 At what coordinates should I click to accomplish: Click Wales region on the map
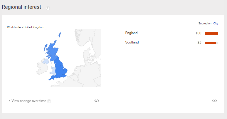tap(53, 71)
